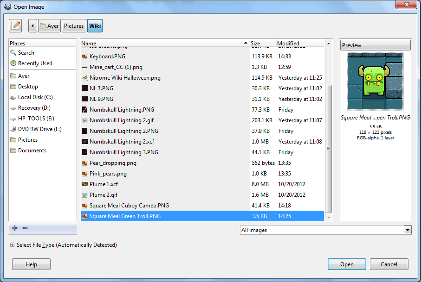Click the Cancel button
This screenshot has height=282, width=421.
click(389, 264)
